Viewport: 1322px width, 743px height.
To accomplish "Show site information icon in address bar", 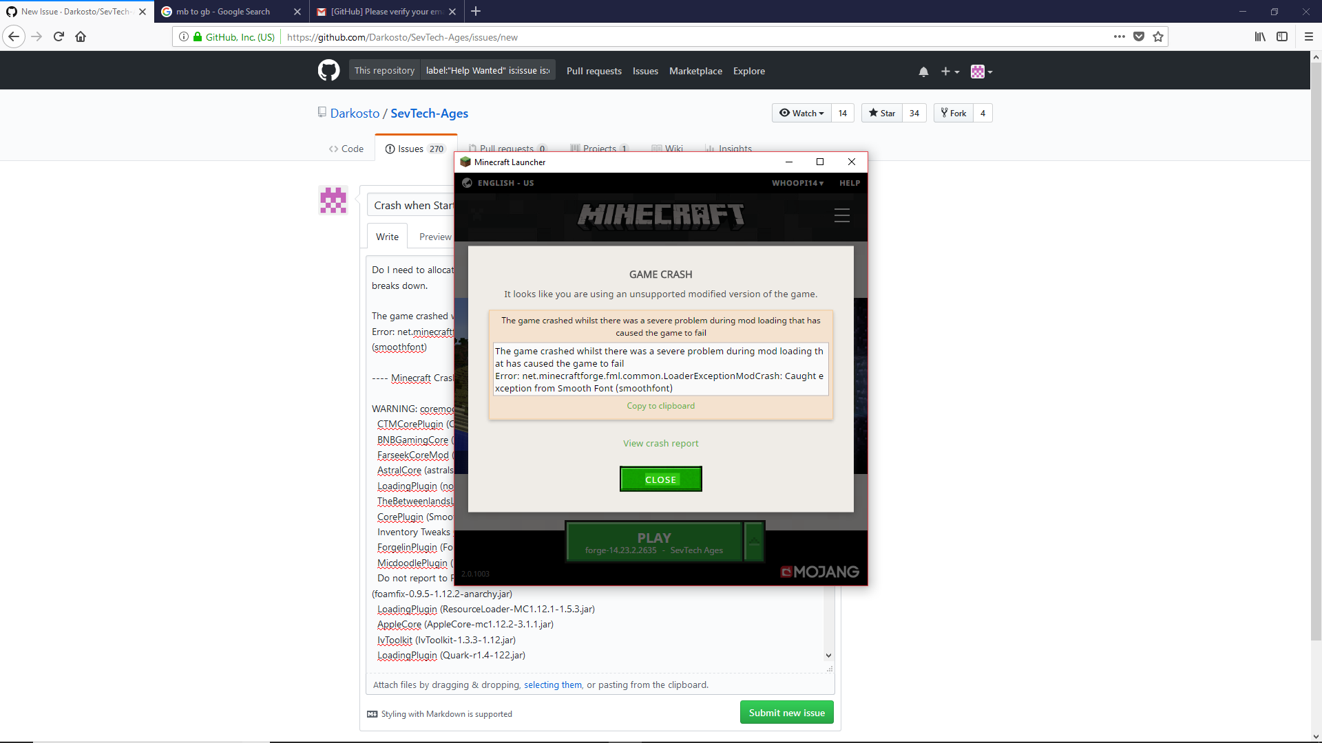I will pyautogui.click(x=184, y=36).
